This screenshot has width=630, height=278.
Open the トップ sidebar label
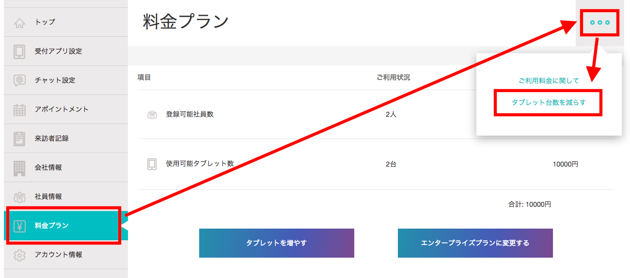point(45,22)
